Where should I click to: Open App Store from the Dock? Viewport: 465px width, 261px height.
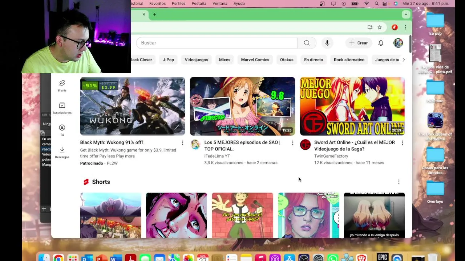point(290,258)
